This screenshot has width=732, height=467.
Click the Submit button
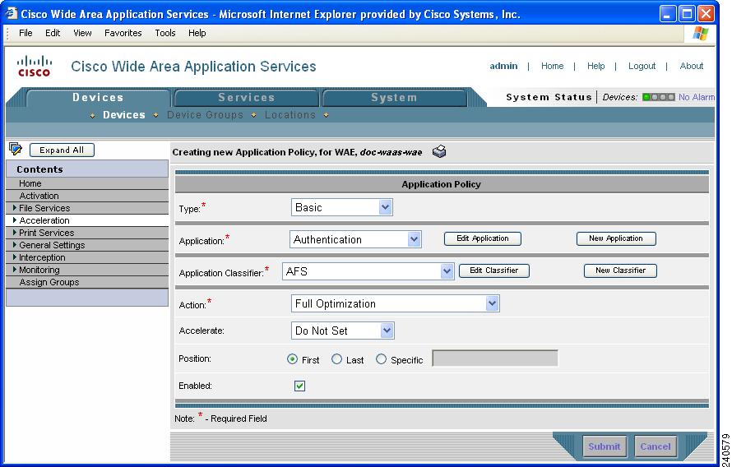(604, 446)
